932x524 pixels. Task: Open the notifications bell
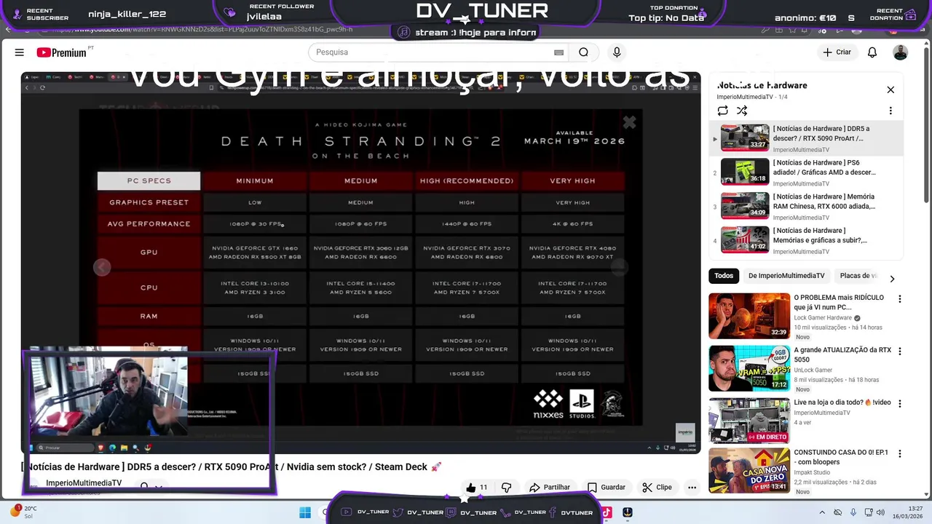[872, 52]
